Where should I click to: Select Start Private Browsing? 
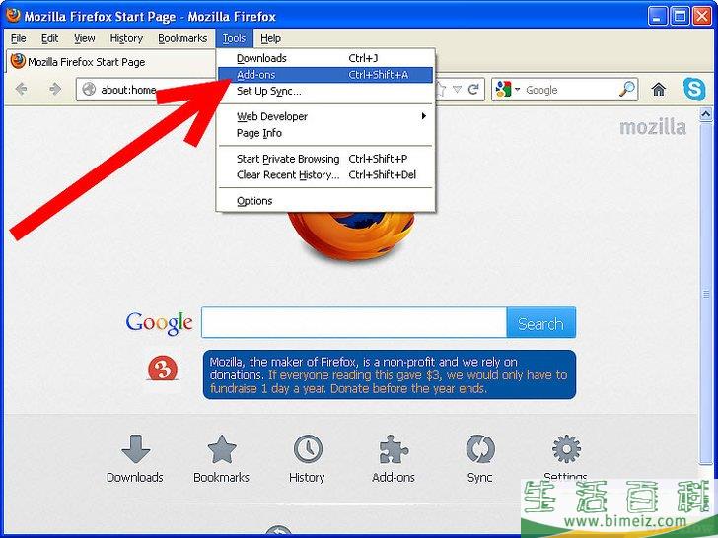tap(326, 159)
